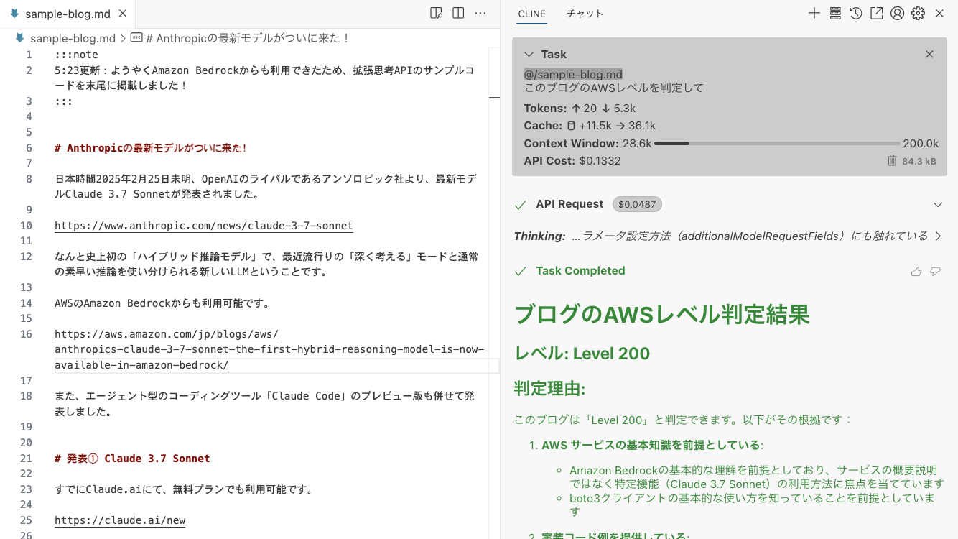Click the 'Tokens:' usage line
958x539 pixels.
(580, 109)
